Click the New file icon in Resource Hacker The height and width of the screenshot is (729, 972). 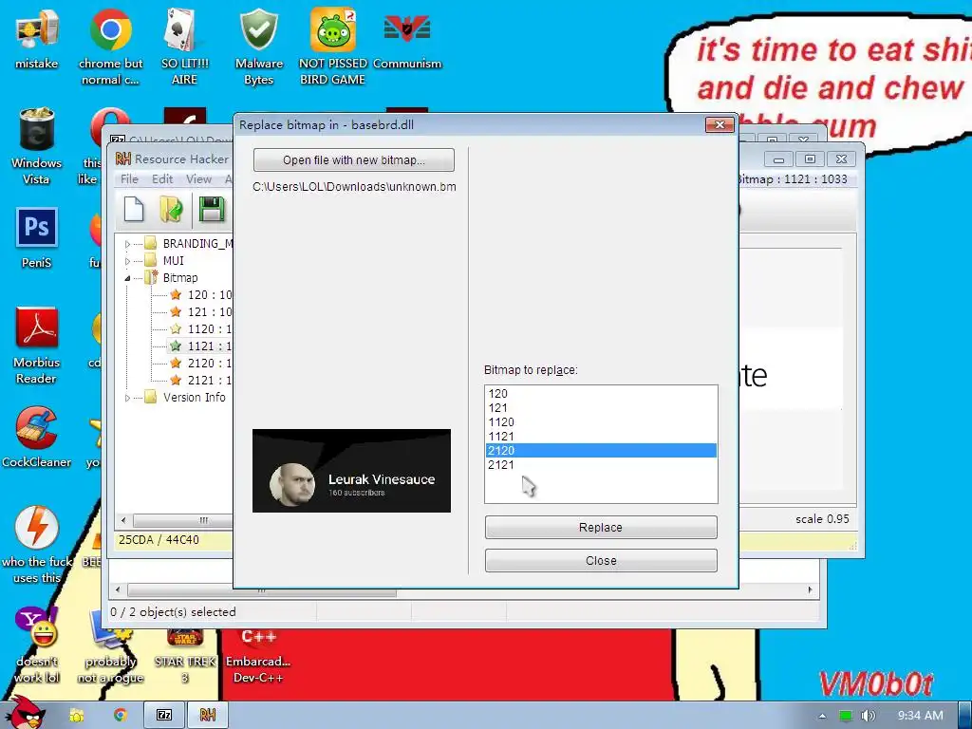(x=134, y=209)
